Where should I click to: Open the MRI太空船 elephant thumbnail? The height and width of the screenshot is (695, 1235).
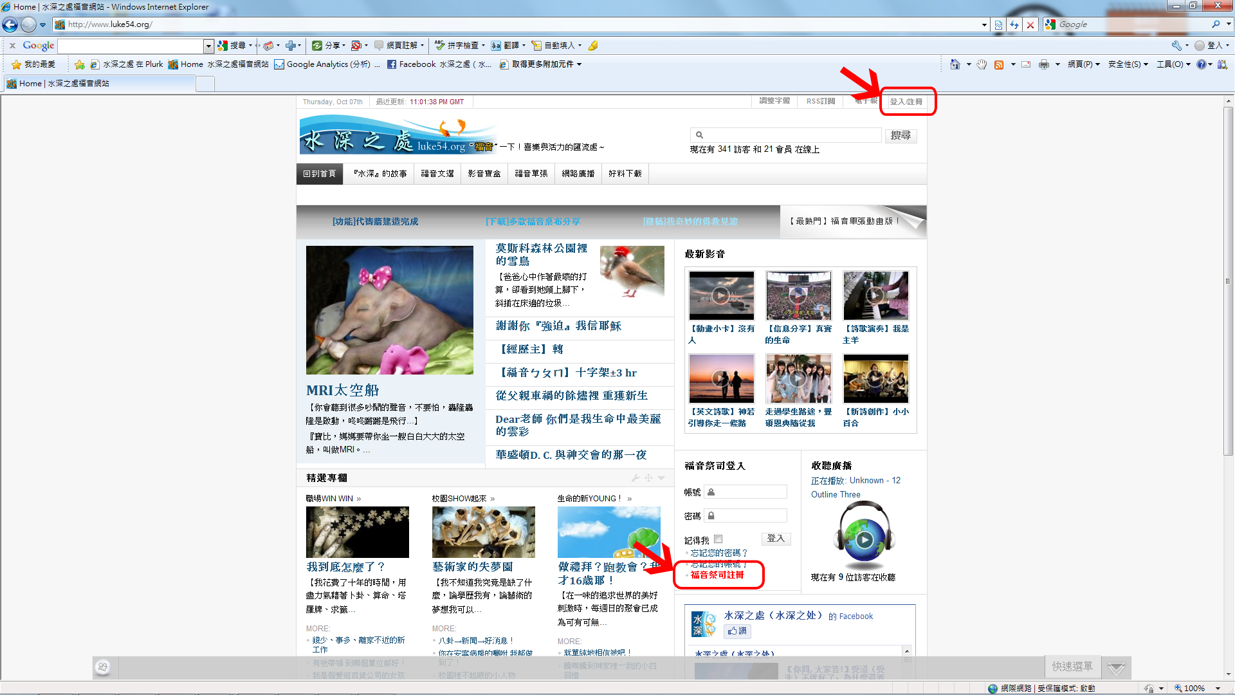point(390,310)
